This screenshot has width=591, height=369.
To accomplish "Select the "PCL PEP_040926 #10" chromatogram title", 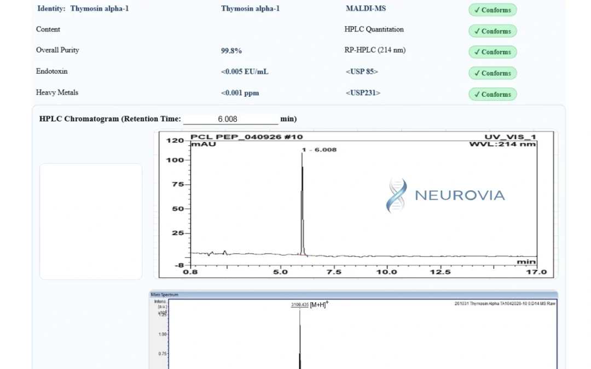I will click(x=246, y=137).
